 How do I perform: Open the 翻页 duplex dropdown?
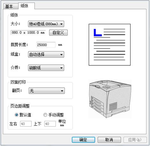click(x=47, y=91)
